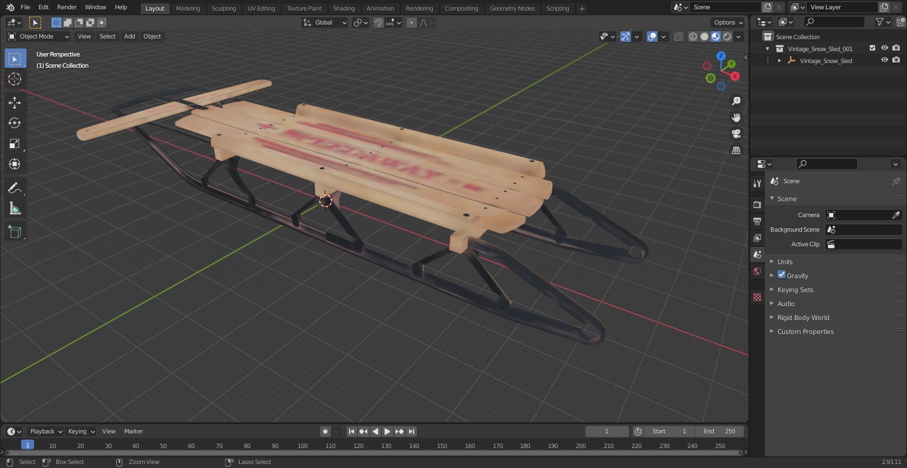Select the Cursor tool
The image size is (907, 468).
pos(15,79)
